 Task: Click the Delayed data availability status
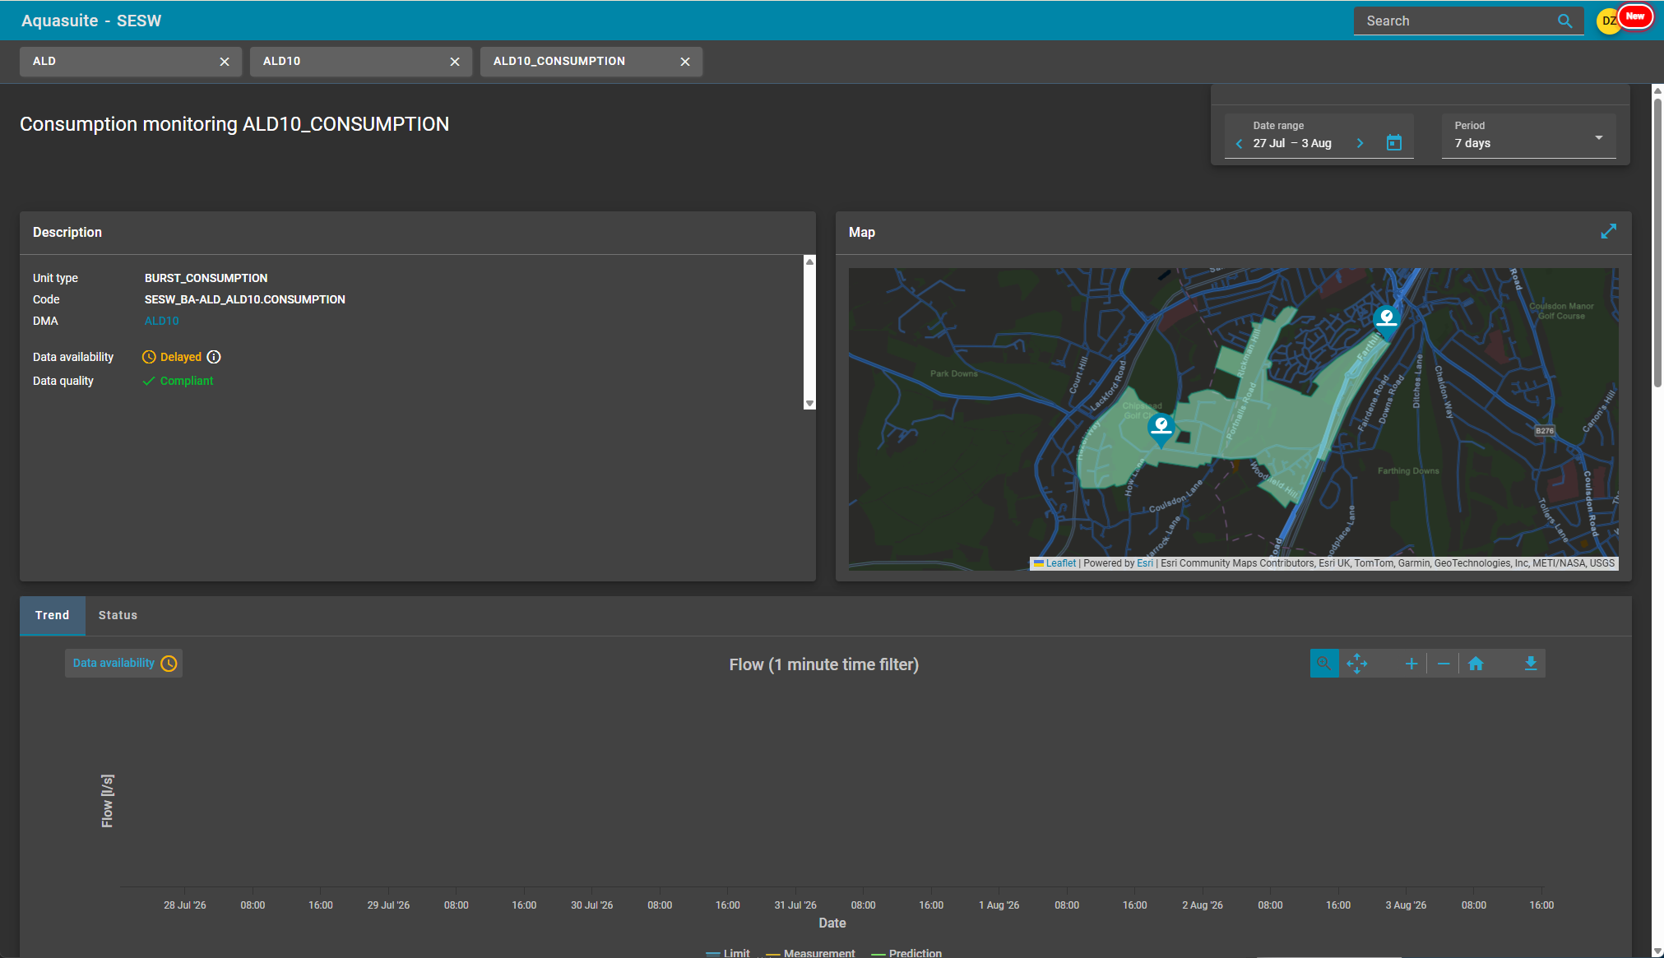(x=172, y=357)
